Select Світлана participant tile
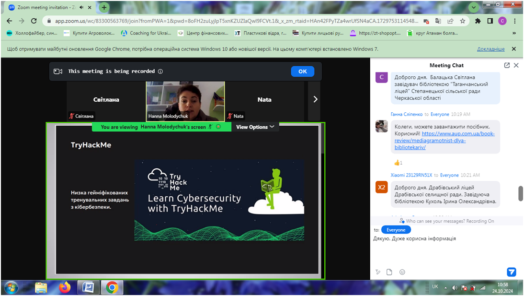 [x=106, y=100]
